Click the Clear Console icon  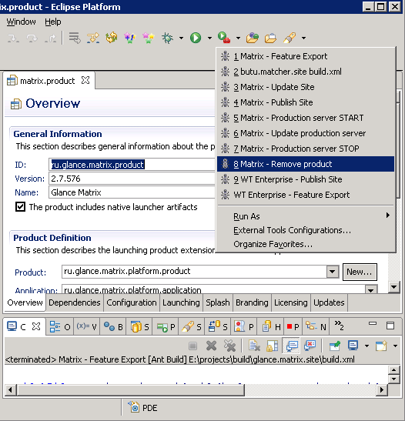[254, 346]
